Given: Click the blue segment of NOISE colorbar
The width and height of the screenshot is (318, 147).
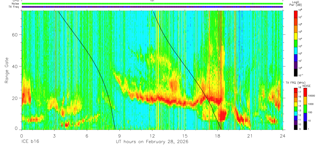Looking at the screenshot, I should [306, 117].
